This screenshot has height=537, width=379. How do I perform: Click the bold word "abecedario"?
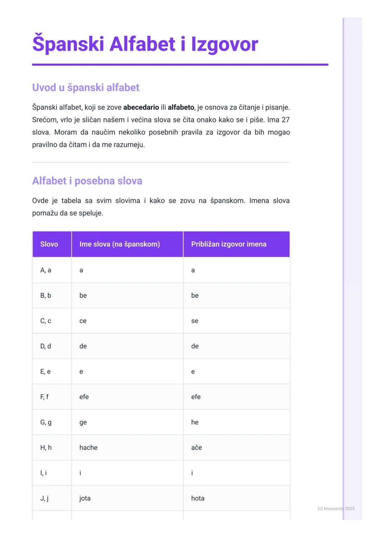141,107
